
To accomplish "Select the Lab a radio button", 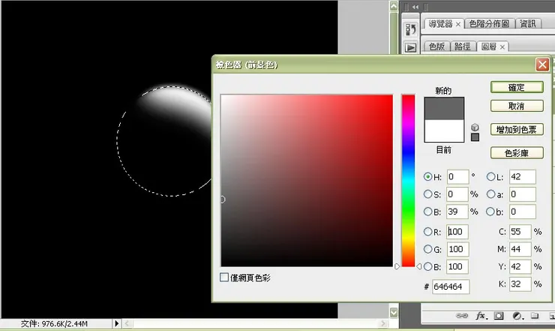I will coord(490,194).
